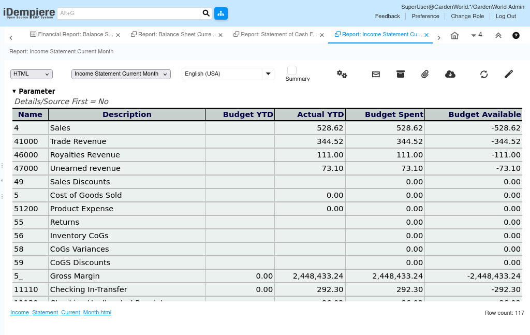
Task: Export report with cloud download icon
Action: [450, 74]
